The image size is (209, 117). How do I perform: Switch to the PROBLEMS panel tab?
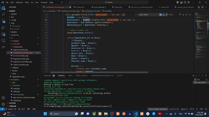coord(47,76)
